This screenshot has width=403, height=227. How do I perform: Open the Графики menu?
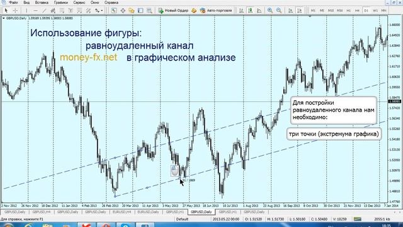point(61,3)
